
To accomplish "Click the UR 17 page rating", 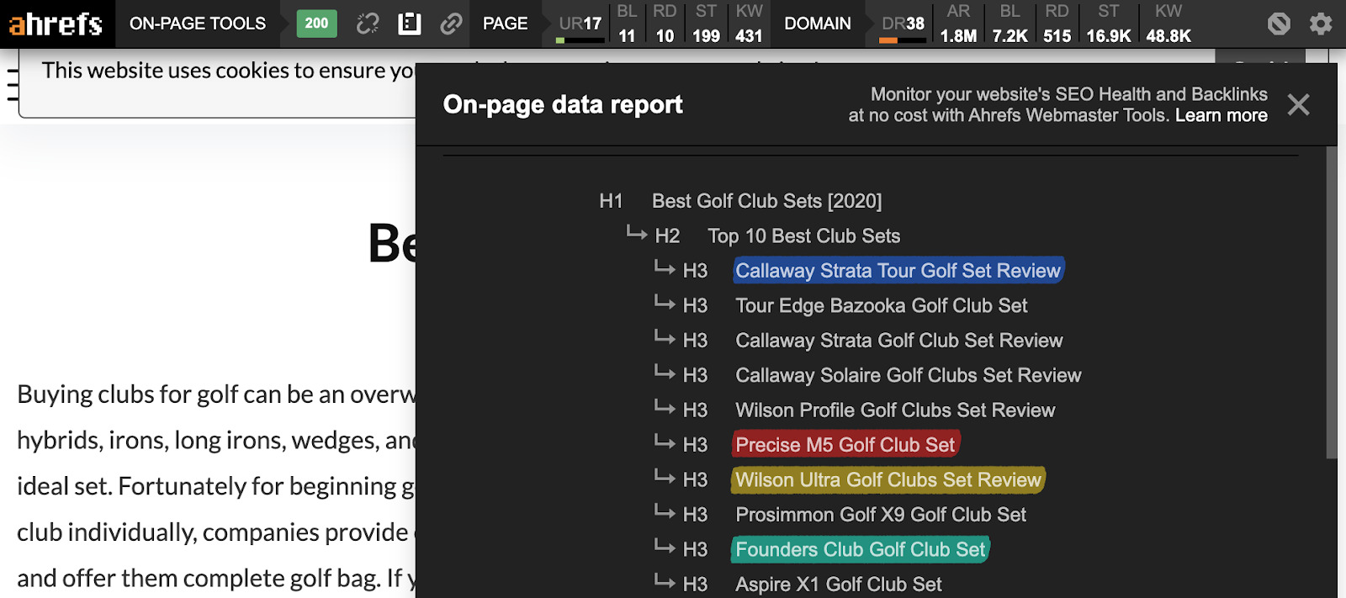I will (580, 24).
